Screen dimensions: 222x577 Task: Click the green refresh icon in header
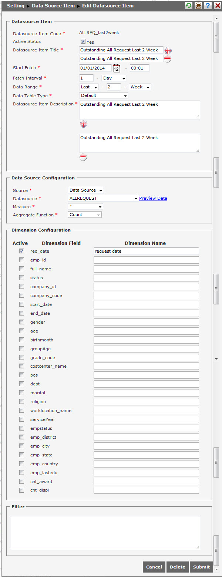pyautogui.click(x=189, y=6)
